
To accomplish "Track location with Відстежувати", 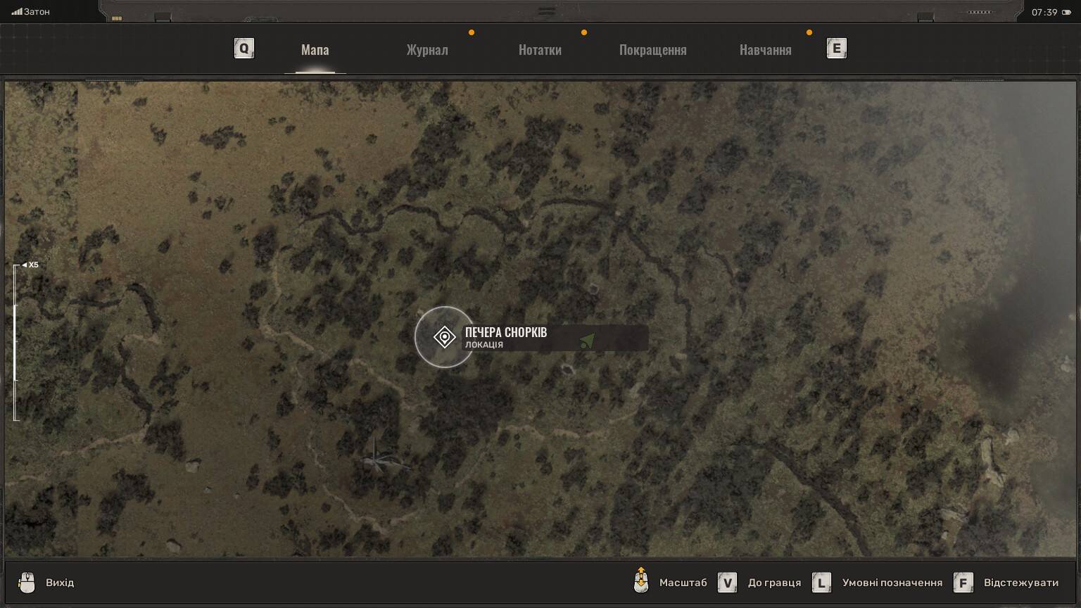I will tap(1021, 583).
